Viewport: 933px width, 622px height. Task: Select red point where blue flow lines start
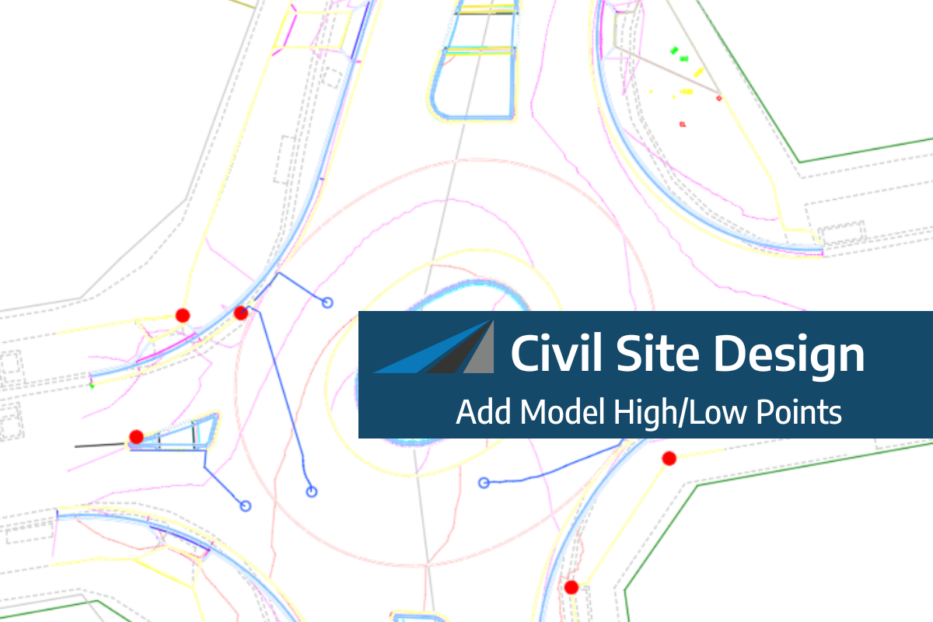[241, 313]
